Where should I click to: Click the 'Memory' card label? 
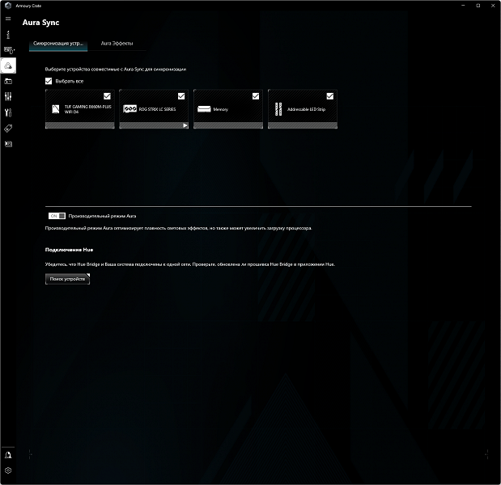point(220,109)
